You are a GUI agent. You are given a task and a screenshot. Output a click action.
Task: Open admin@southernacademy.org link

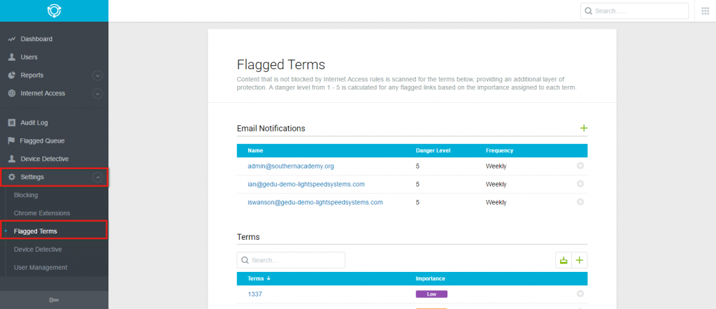tap(291, 166)
